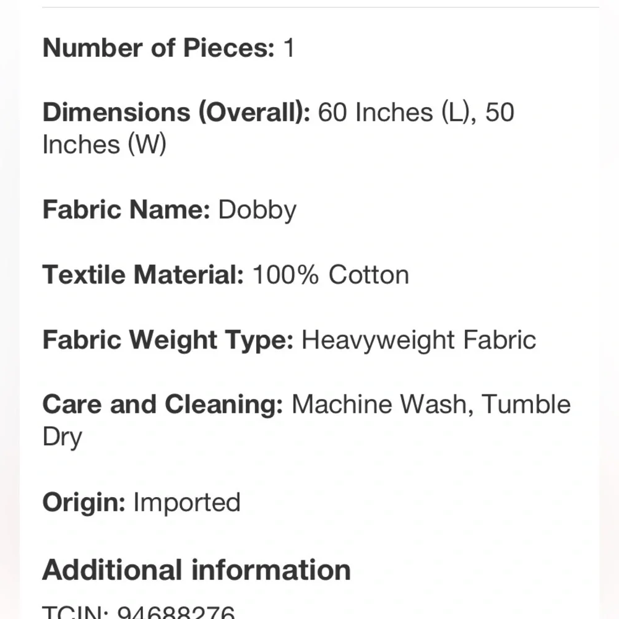Screen dimensions: 619x619
Task: Click the divider line above Number of Pieces
Action: click(x=321, y=7)
